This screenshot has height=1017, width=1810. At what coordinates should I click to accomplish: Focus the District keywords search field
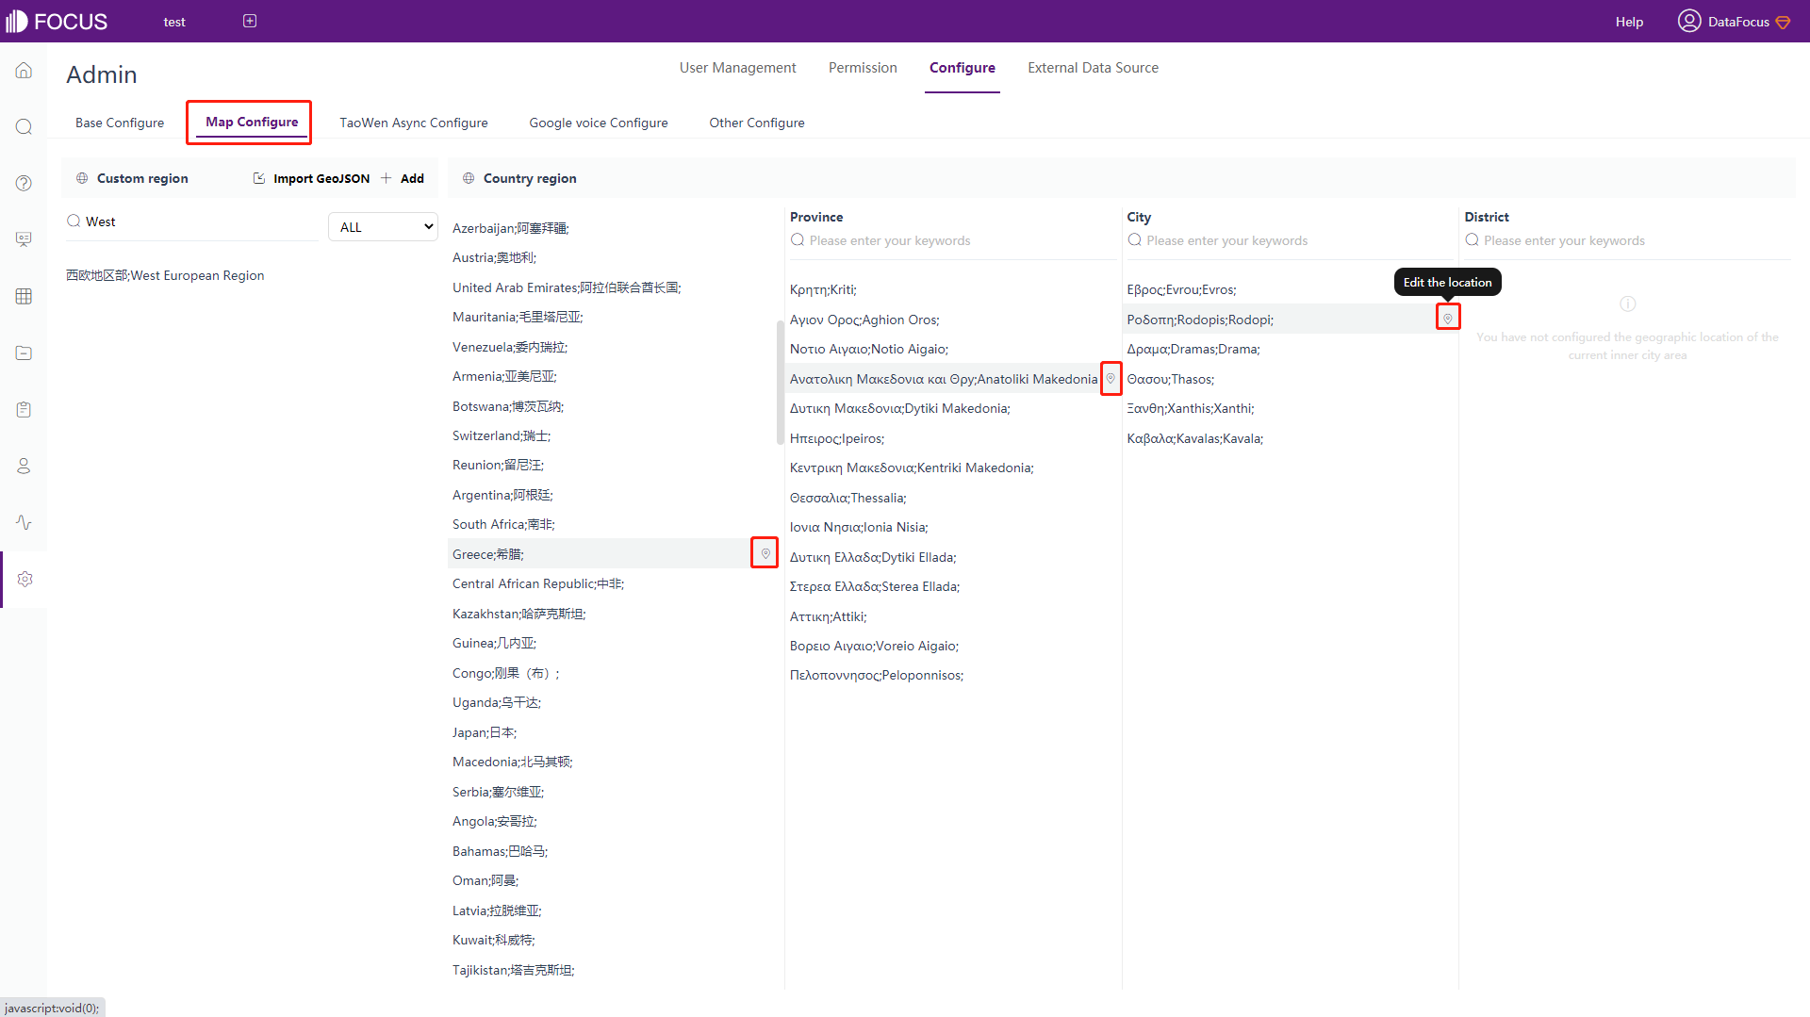click(x=1627, y=240)
